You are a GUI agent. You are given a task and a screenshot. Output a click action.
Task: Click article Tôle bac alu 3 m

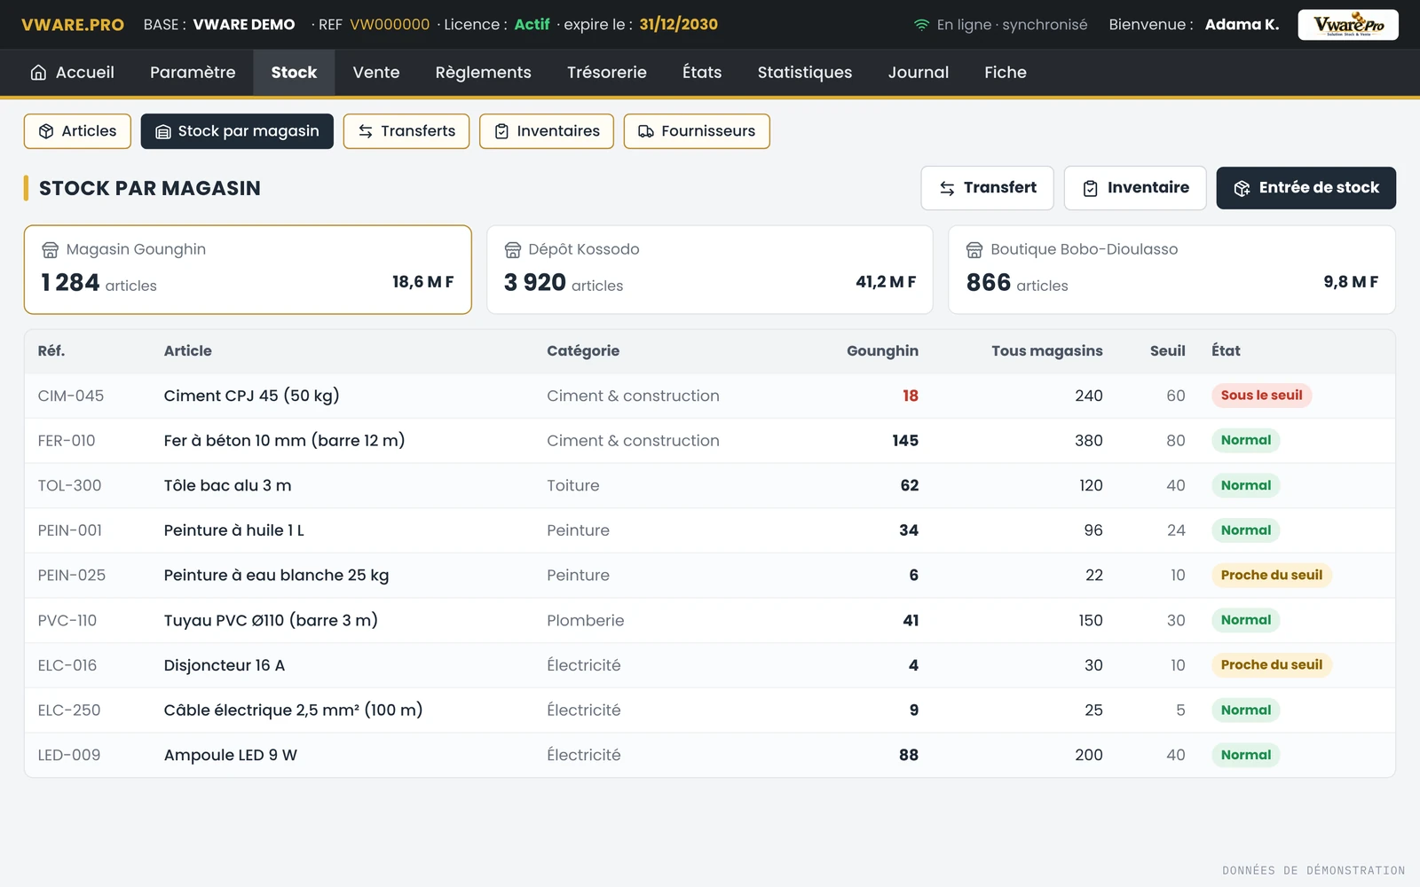click(227, 486)
